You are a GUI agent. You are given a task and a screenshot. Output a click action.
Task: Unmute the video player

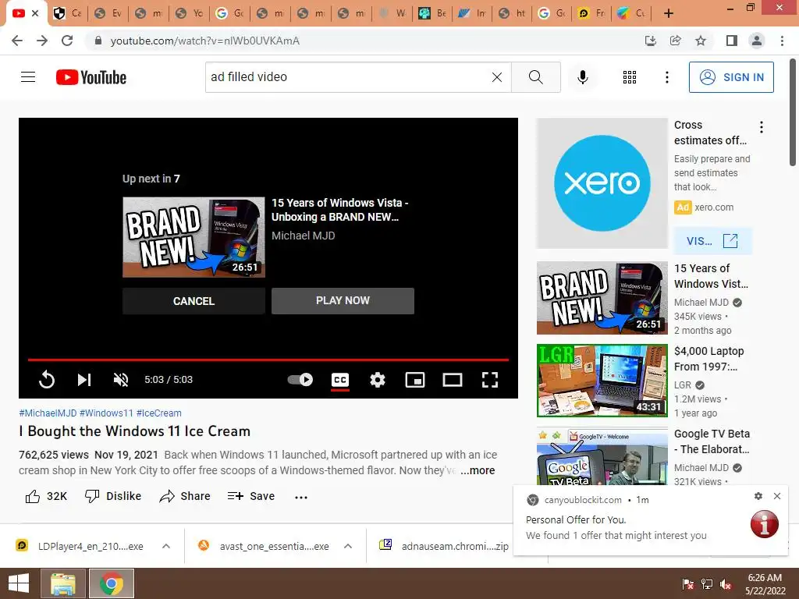coord(121,380)
